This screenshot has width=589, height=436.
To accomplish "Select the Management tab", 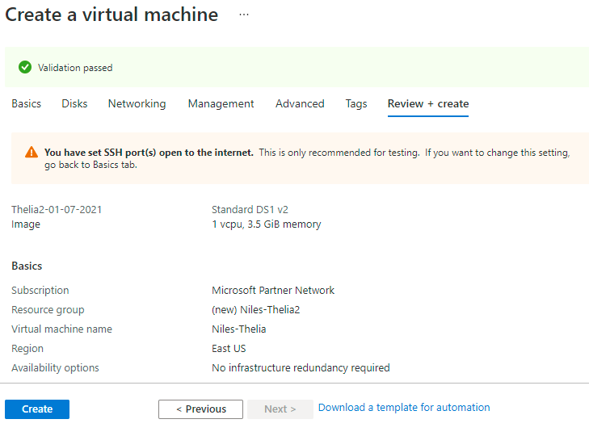I will click(221, 104).
